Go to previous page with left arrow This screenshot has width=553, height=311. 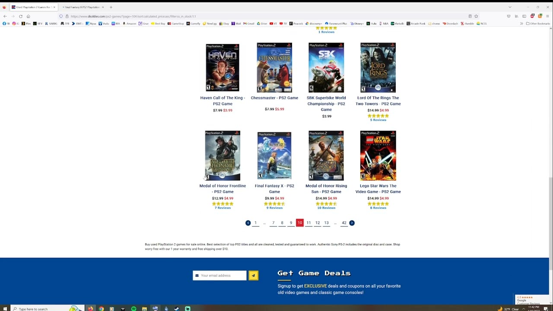(248, 223)
